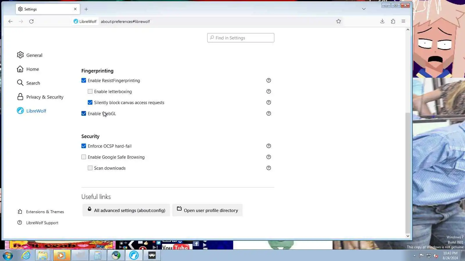The width and height of the screenshot is (465, 261).
Task: Show help for Enable Google Safe Browsing
Action: (269, 157)
